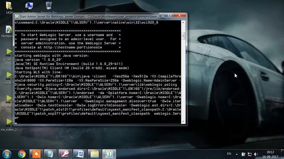Click the console scrollbar up arrow

183,23
